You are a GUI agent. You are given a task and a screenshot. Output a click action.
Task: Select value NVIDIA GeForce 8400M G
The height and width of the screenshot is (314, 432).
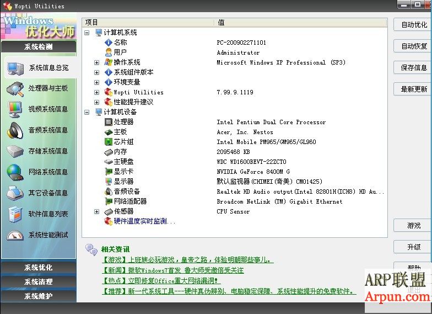pos(253,172)
